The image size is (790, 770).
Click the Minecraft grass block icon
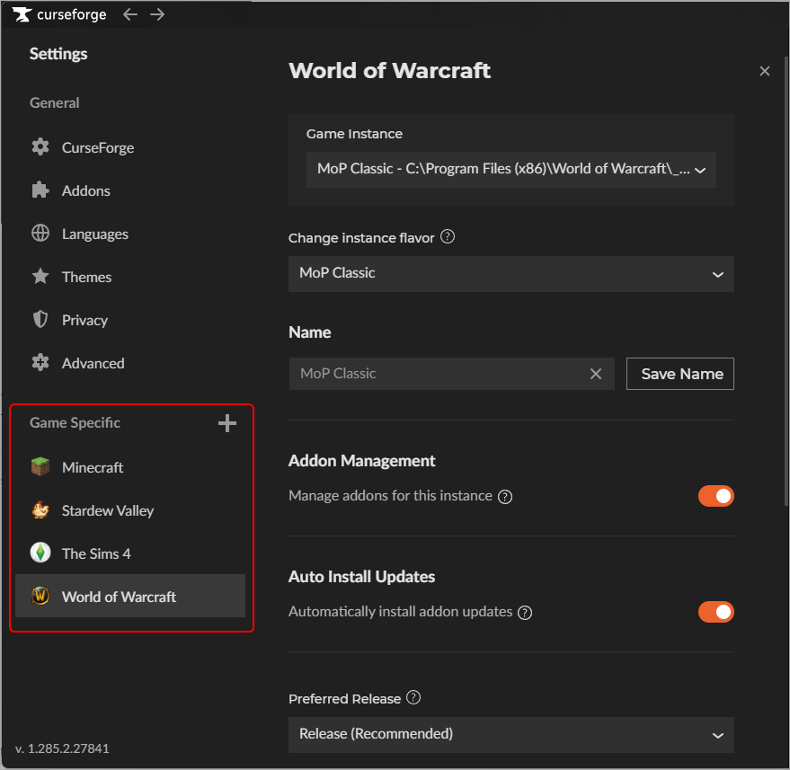[x=40, y=467]
